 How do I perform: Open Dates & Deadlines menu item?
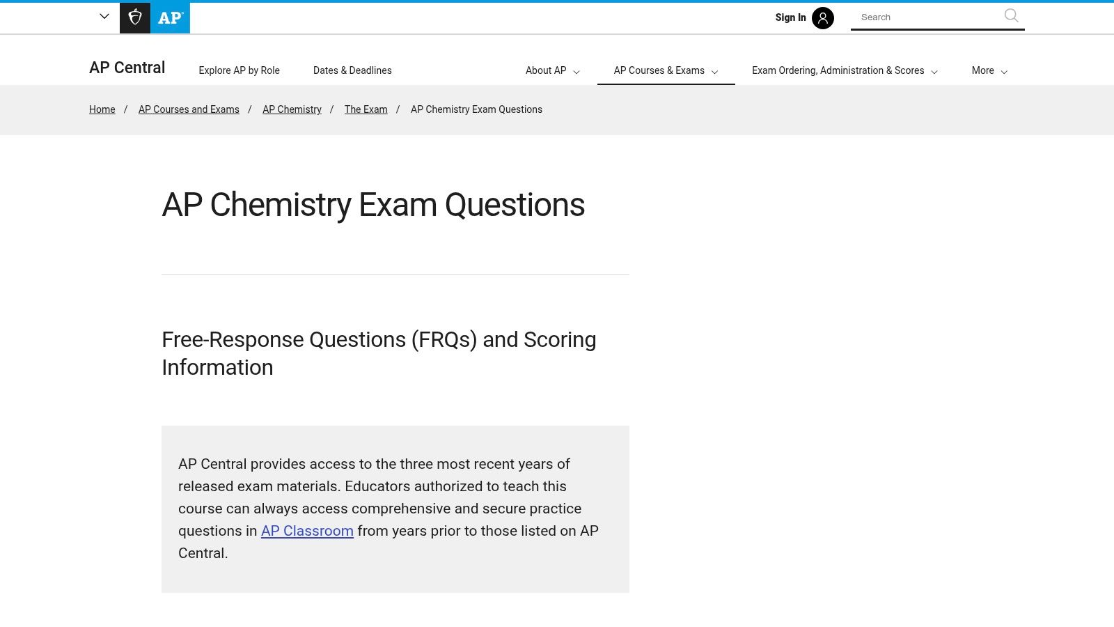point(352,70)
